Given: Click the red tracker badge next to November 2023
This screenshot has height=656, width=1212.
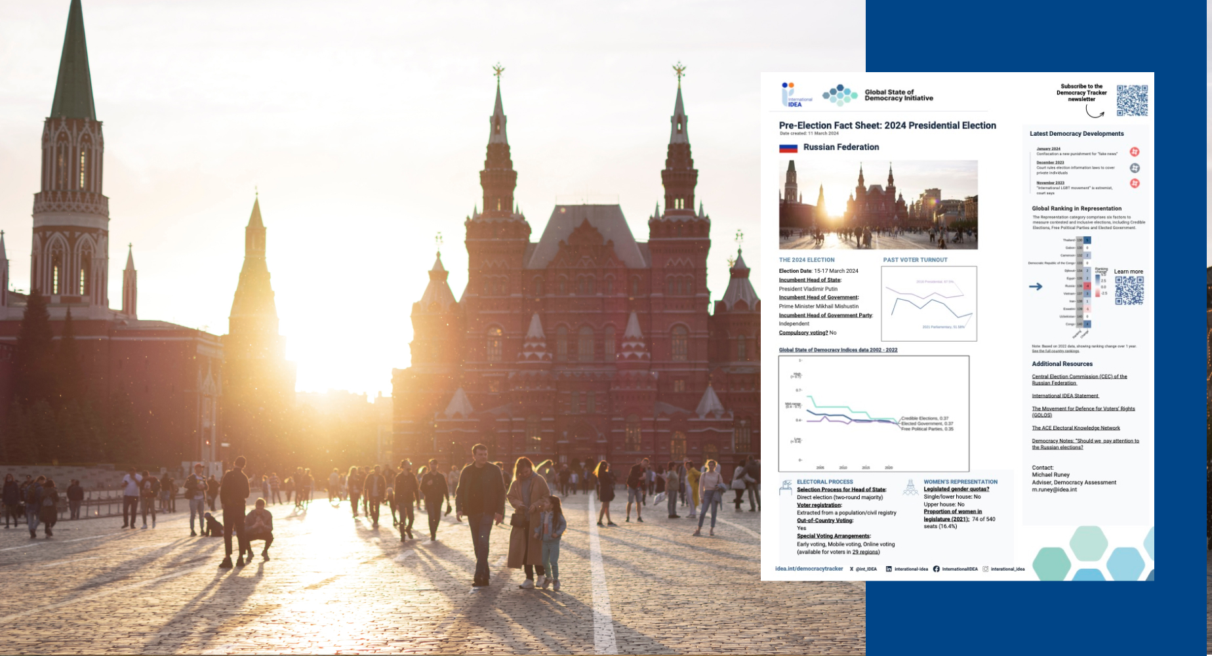Looking at the screenshot, I should click(1135, 184).
